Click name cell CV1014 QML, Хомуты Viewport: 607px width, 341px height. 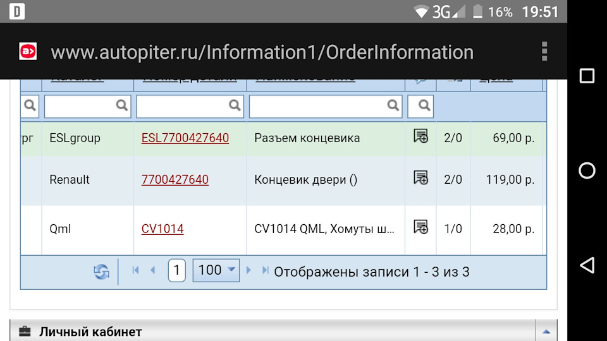(324, 229)
